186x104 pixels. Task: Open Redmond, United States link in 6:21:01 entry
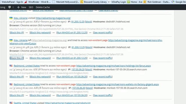[27, 66]
